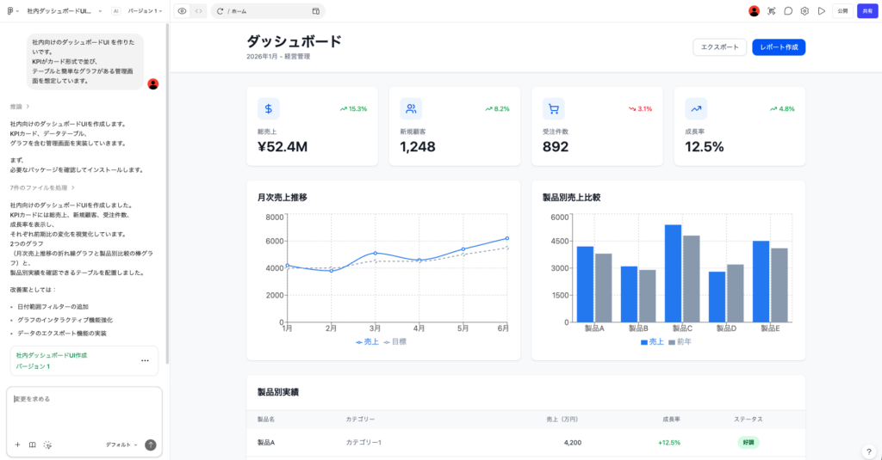Open the comments speech bubble icon
This screenshot has width=882, height=460.
tap(788, 11)
